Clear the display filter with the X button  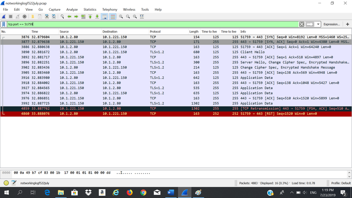coord(301,24)
